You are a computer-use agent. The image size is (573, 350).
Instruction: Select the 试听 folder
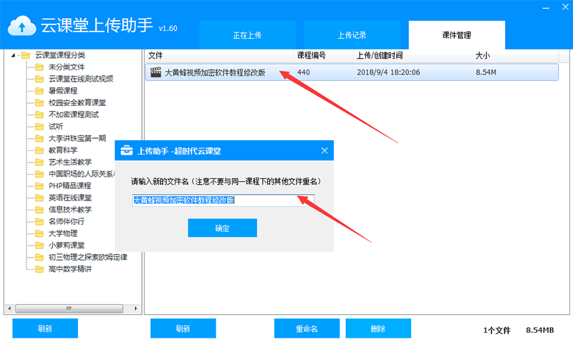(56, 127)
